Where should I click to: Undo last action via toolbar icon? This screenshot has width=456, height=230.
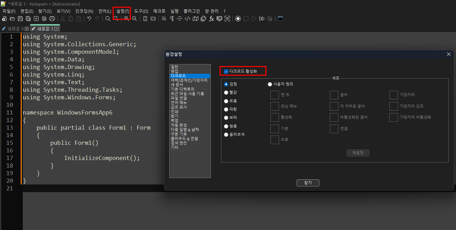click(89, 19)
